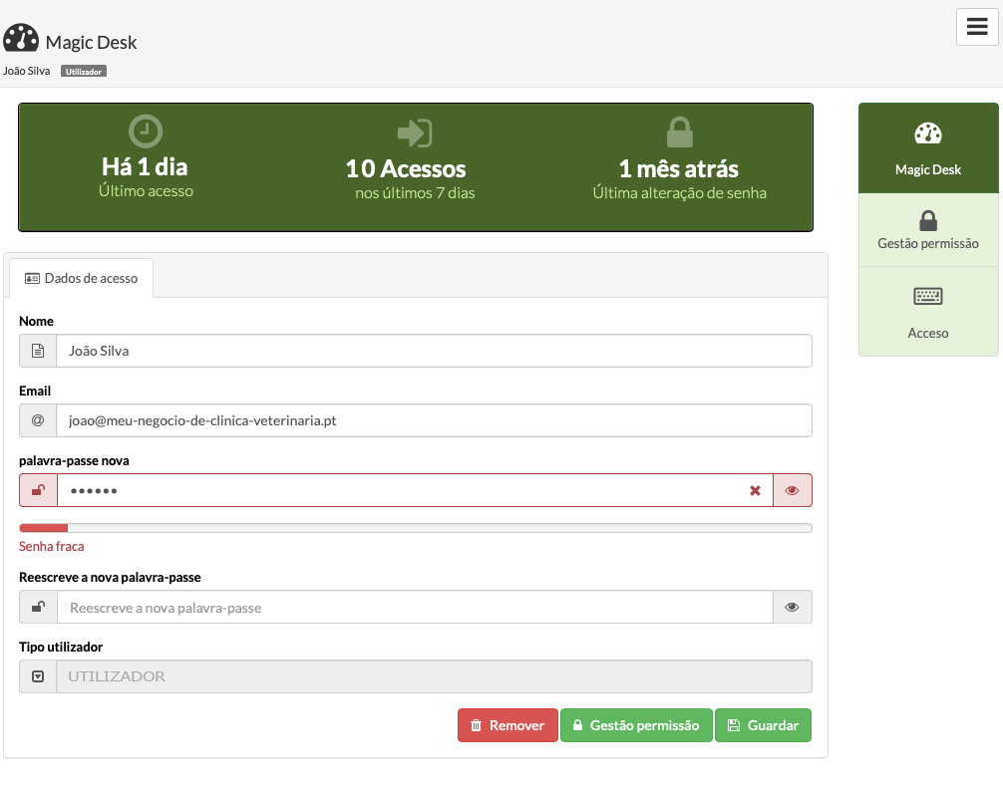Image resolution: width=1003 pixels, height=790 pixels.
Task: Click the dropdown caret icon beside Tipo utilizador
Action: pos(38,676)
